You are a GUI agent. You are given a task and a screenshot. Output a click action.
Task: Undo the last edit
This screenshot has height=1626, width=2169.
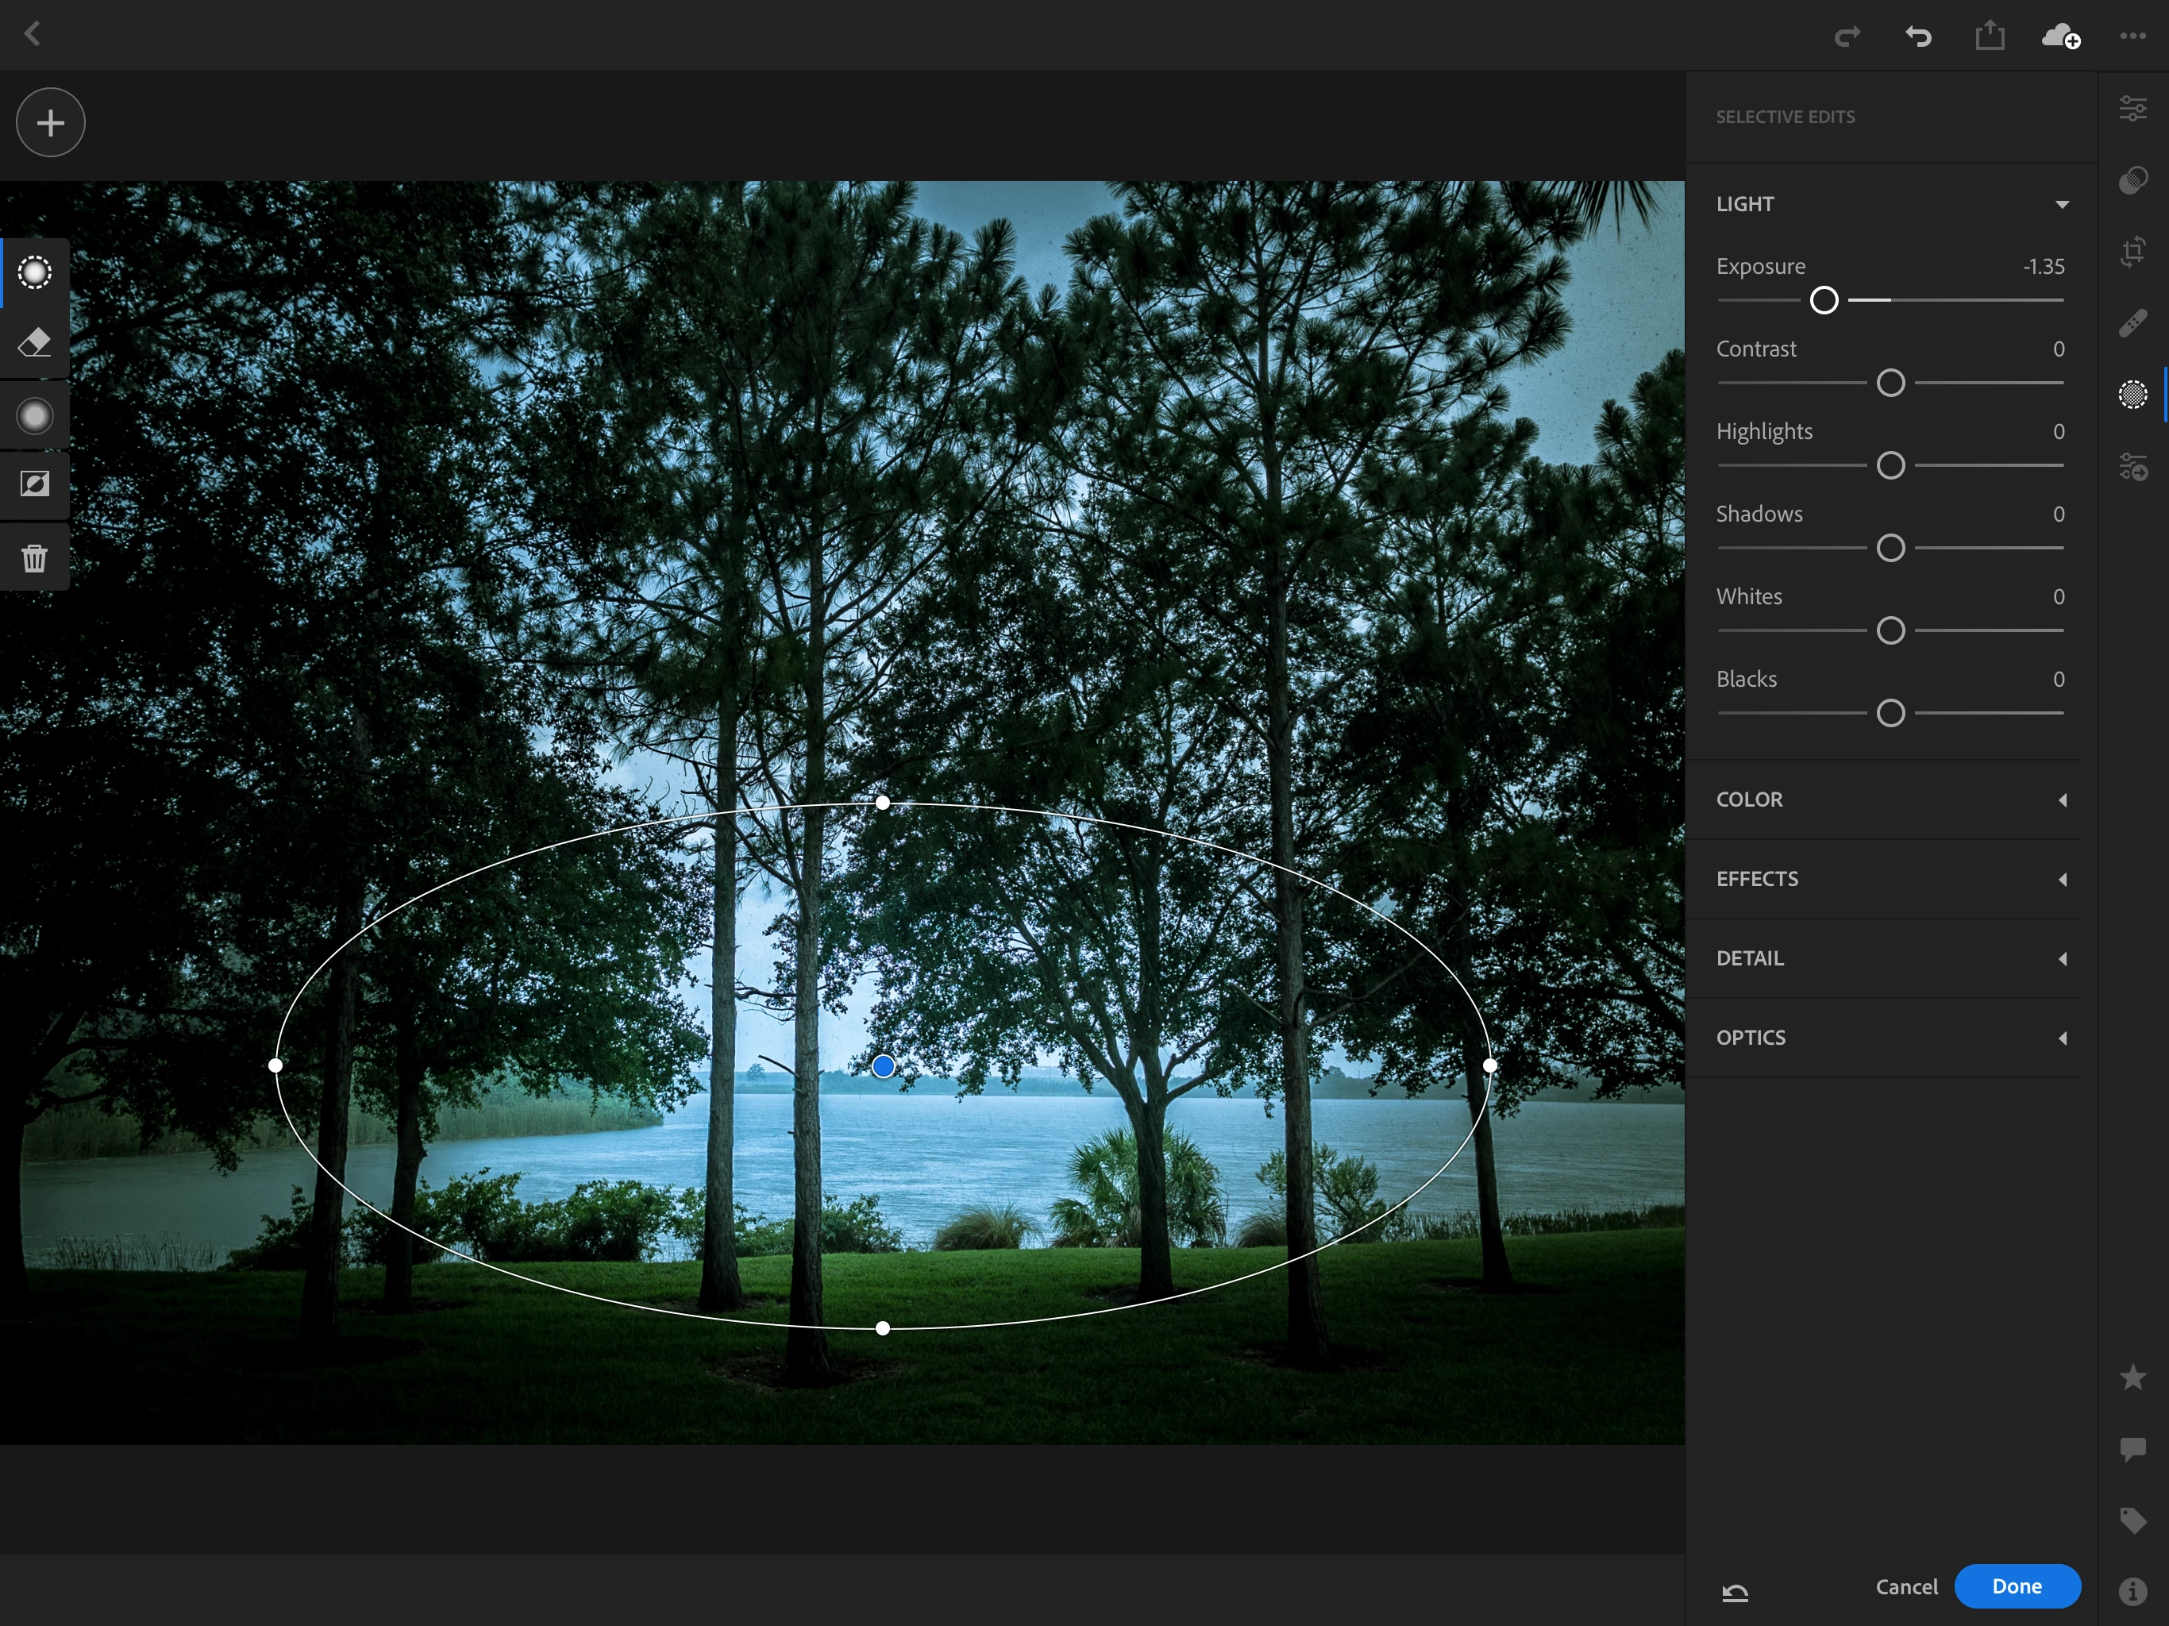[1918, 37]
